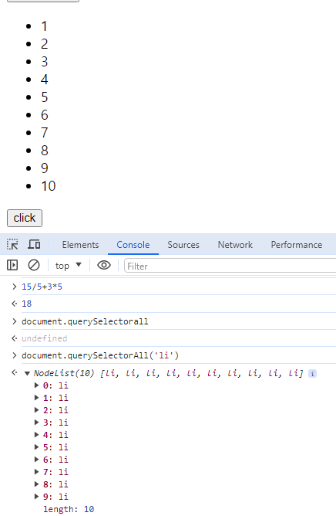Image resolution: width=336 pixels, height=516 pixels.
Task: Expand NodeList entry 7: li
Action: (x=36, y=472)
